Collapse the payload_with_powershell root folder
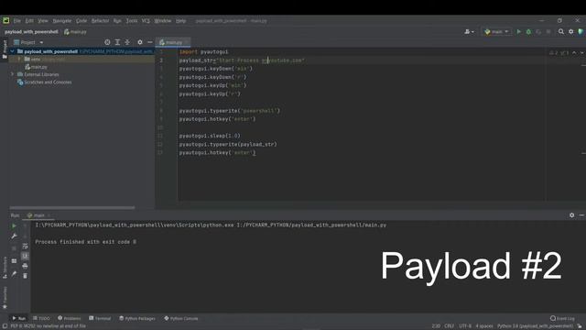Image resolution: width=586 pixels, height=330 pixels. (12, 51)
